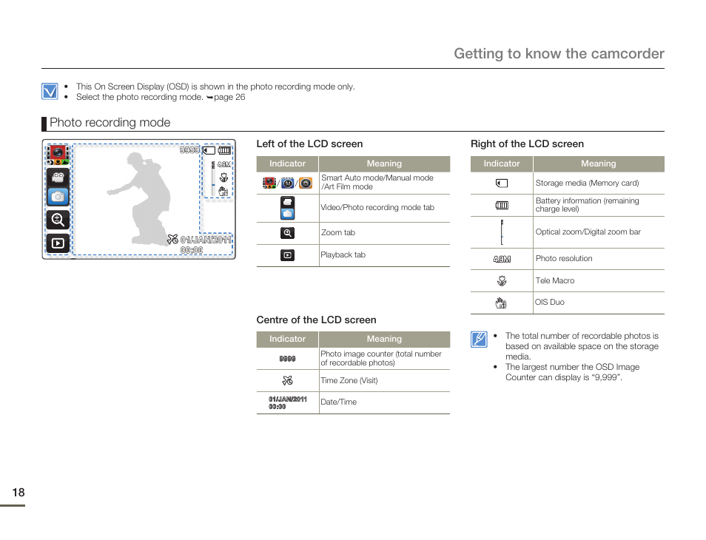Click the note 'This On Screen Display (OSD)...'
Image resolution: width=706 pixels, height=540 pixels.
coord(215,87)
